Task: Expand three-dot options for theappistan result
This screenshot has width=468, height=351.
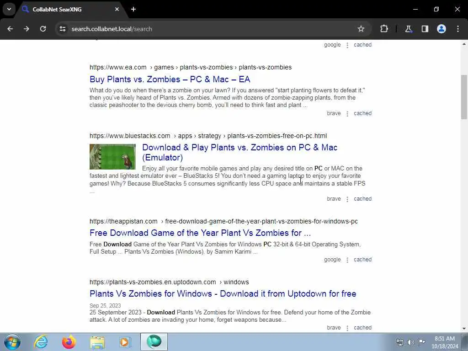Action: pos(347,260)
